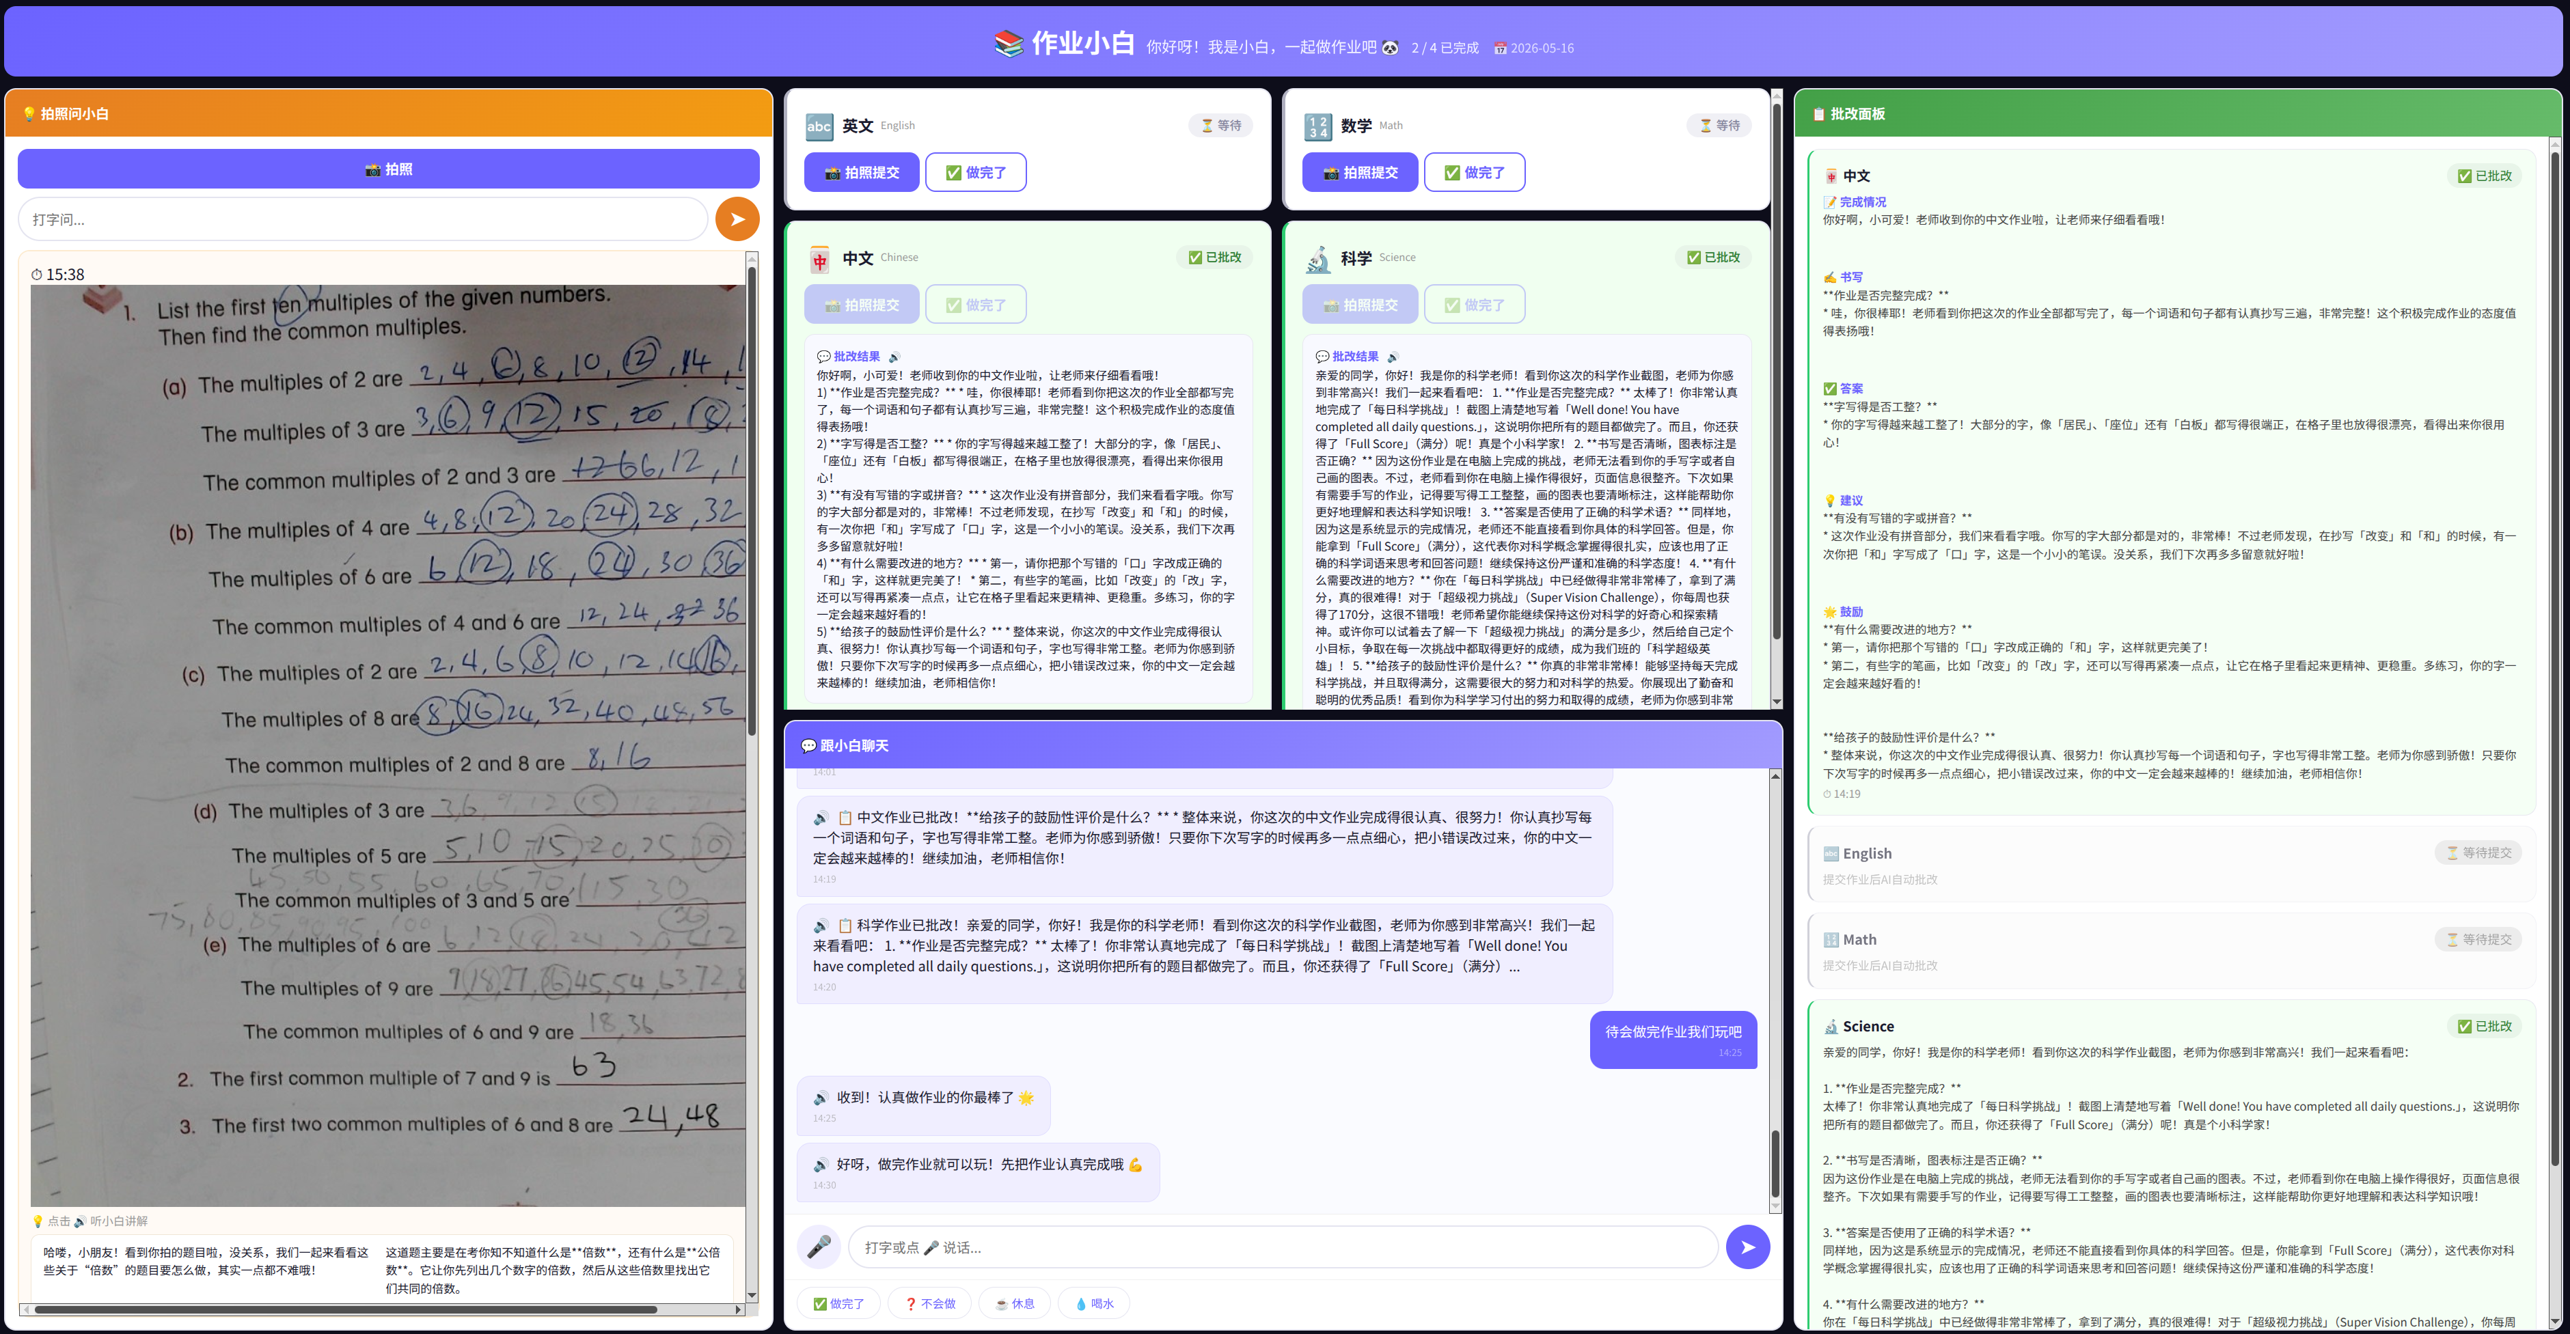Tap the microphone button in the chat
2570x1334 pixels.
819,1247
